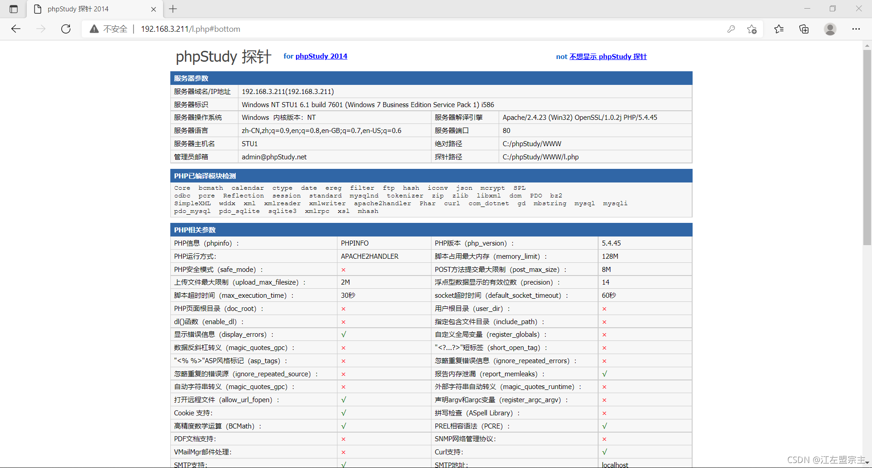Select the zh-CN server language value
Viewport: 872px width, 468px height.
click(x=321, y=131)
